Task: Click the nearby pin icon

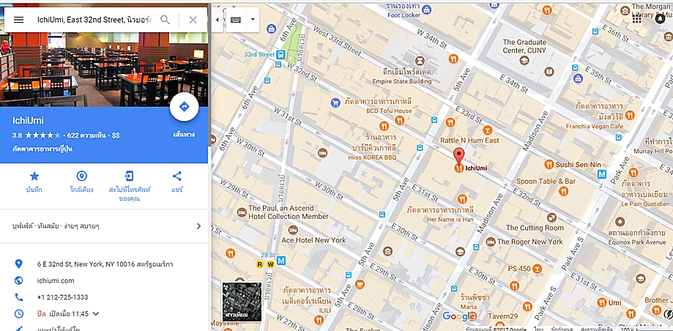Action: 81,176
